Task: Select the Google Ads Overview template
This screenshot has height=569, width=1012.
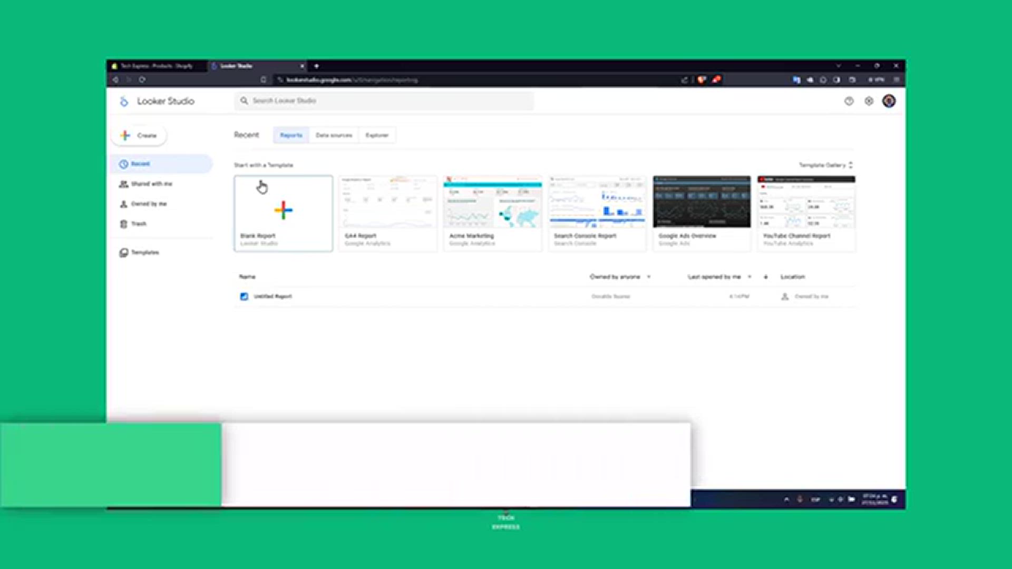Action: [x=702, y=211]
